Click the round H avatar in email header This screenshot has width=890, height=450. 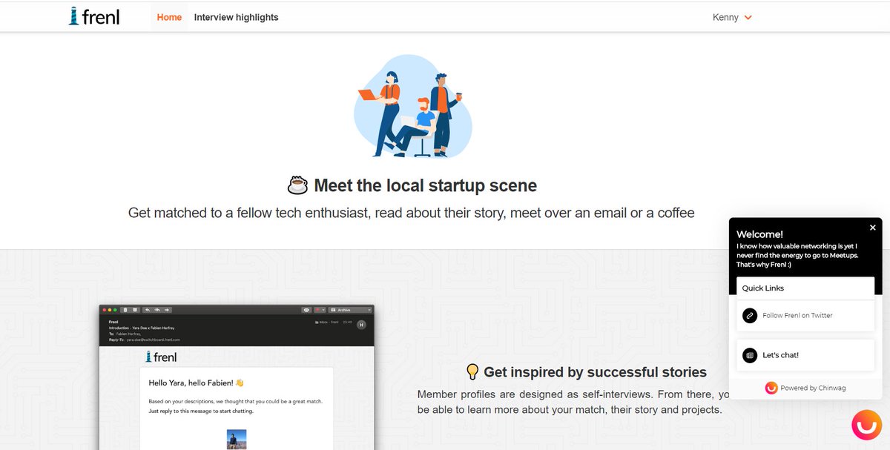[x=361, y=325]
